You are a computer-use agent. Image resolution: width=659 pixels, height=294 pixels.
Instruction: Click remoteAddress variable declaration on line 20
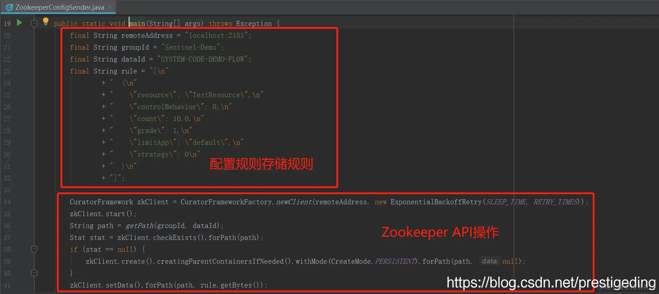[147, 35]
